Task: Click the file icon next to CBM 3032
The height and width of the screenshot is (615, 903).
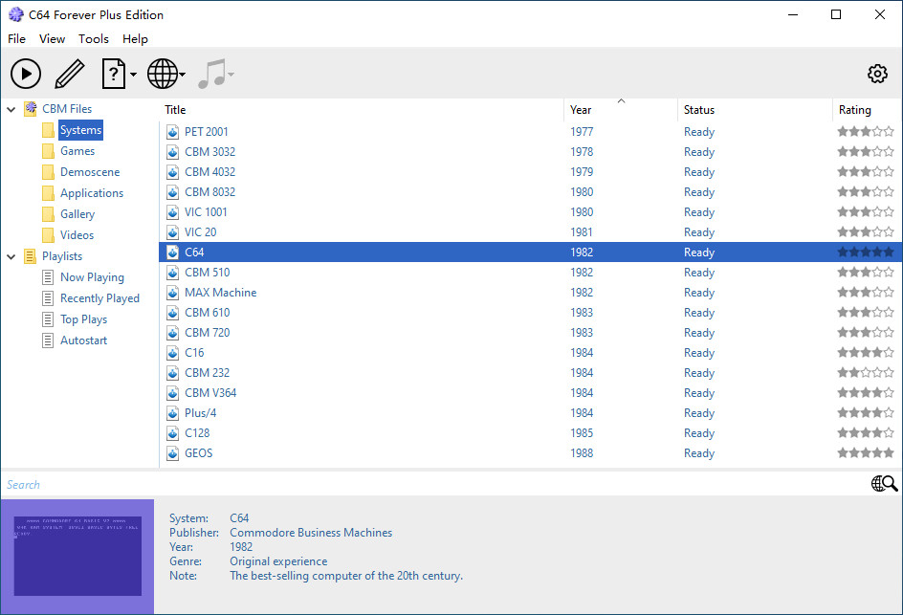Action: pyautogui.click(x=172, y=152)
